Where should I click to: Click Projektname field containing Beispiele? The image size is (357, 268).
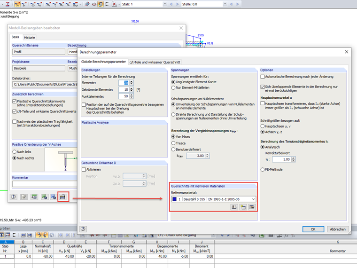pos(39,68)
